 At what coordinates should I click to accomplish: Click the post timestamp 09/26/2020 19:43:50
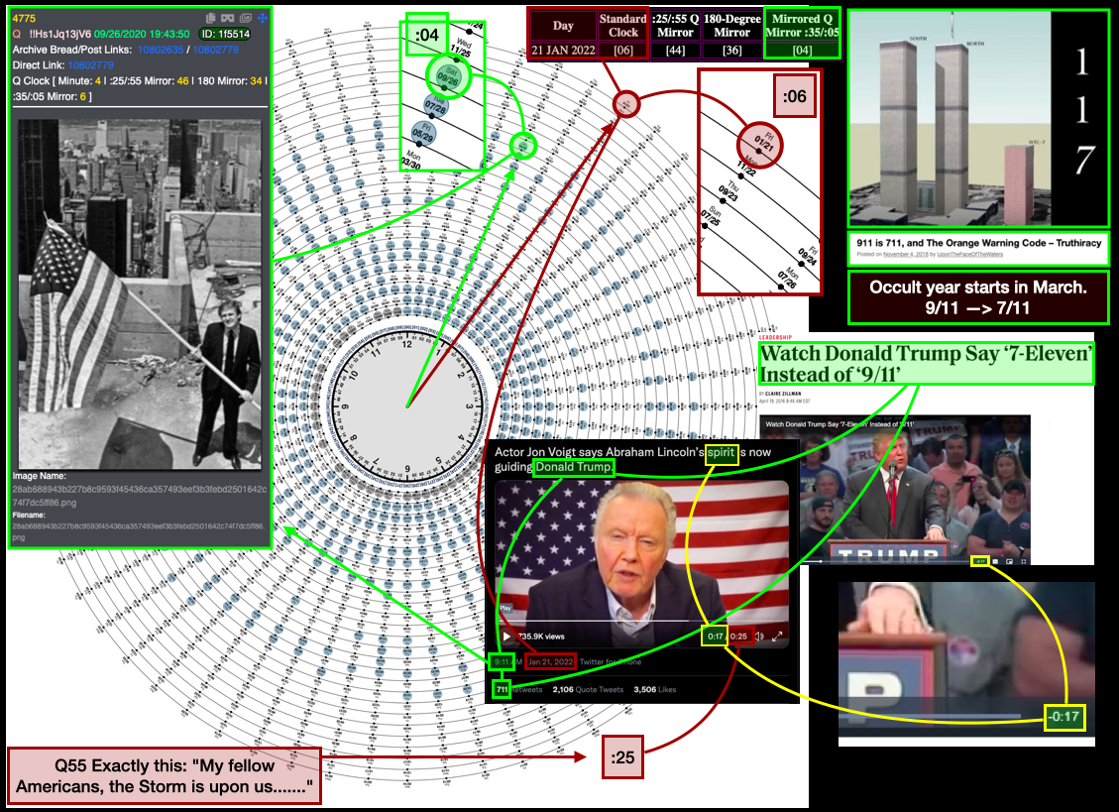pyautogui.click(x=142, y=34)
